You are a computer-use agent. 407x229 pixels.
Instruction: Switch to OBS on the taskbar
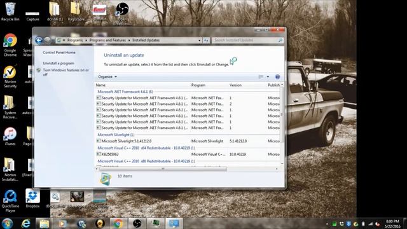pyautogui.click(x=137, y=223)
